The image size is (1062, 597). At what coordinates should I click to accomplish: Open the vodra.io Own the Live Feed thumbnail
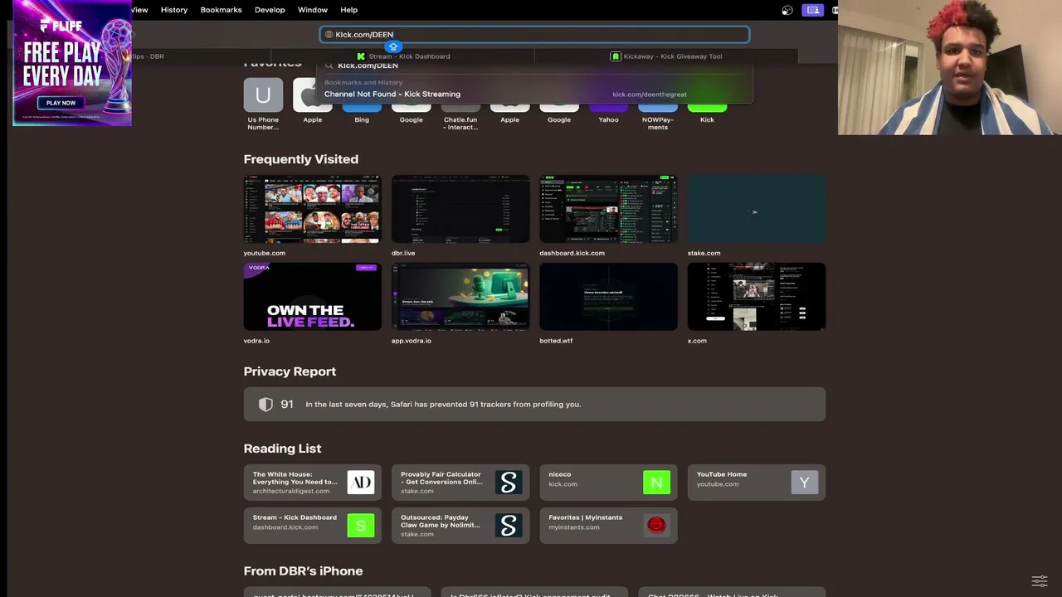(x=313, y=297)
